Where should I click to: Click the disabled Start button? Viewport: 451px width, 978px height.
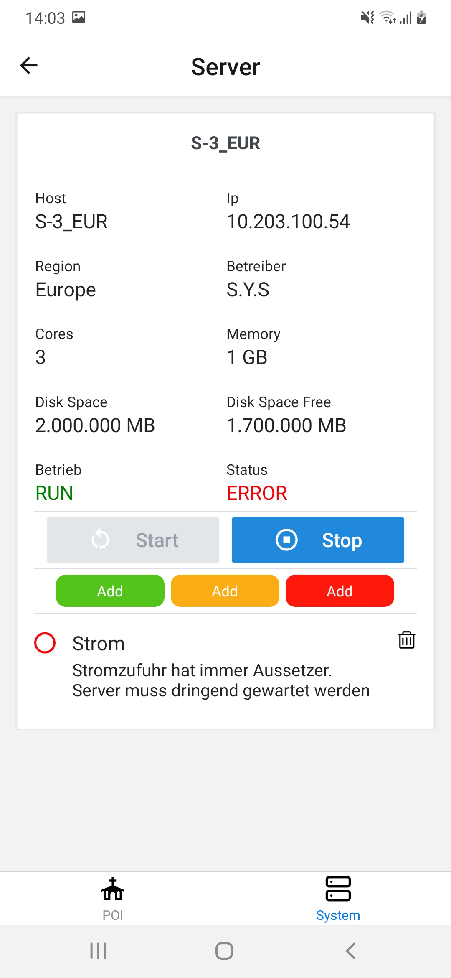(133, 540)
